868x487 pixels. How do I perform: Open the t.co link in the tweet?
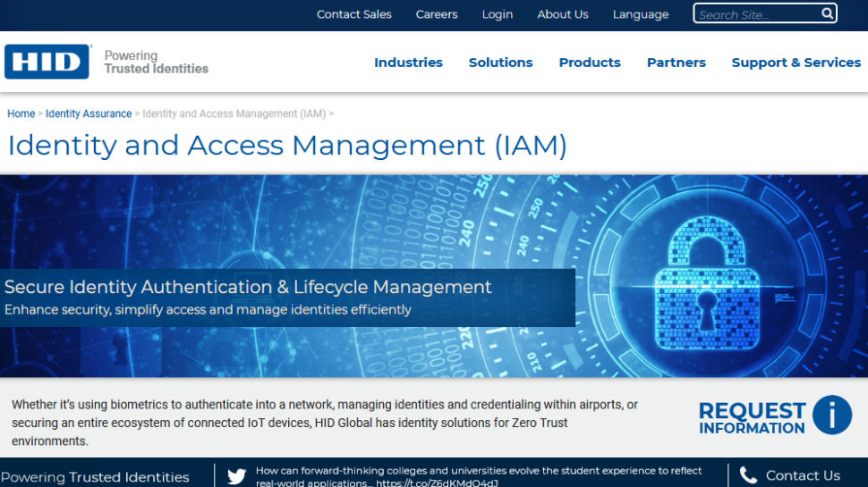[x=437, y=483]
